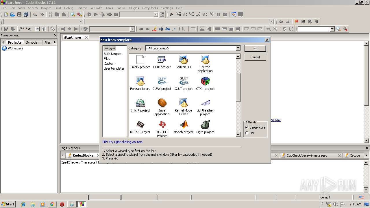Open the wxSmith menu

tap(96, 8)
